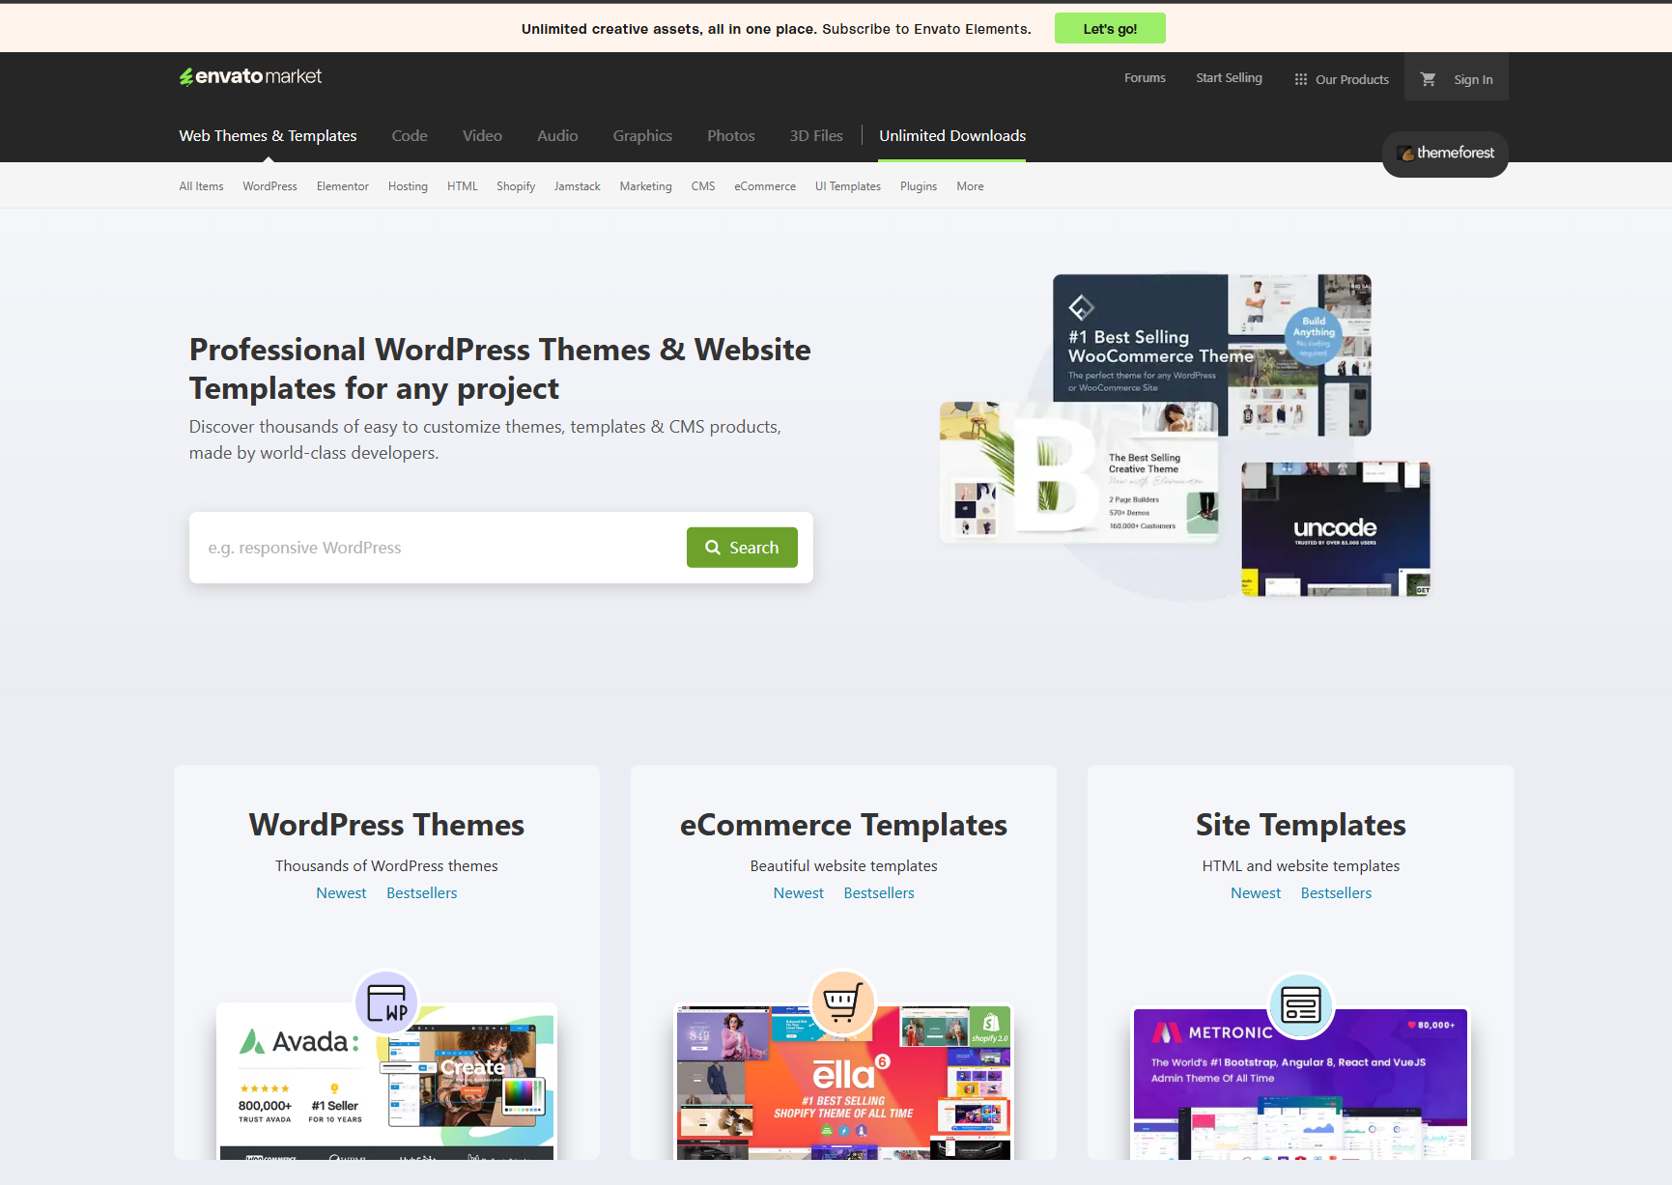Open the CMS submenu item
Image resolution: width=1672 pixels, height=1185 pixels.
pyautogui.click(x=703, y=186)
